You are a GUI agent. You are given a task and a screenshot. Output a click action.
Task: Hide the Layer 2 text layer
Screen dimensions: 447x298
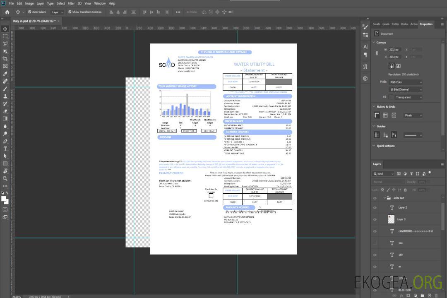pyautogui.click(x=375, y=208)
